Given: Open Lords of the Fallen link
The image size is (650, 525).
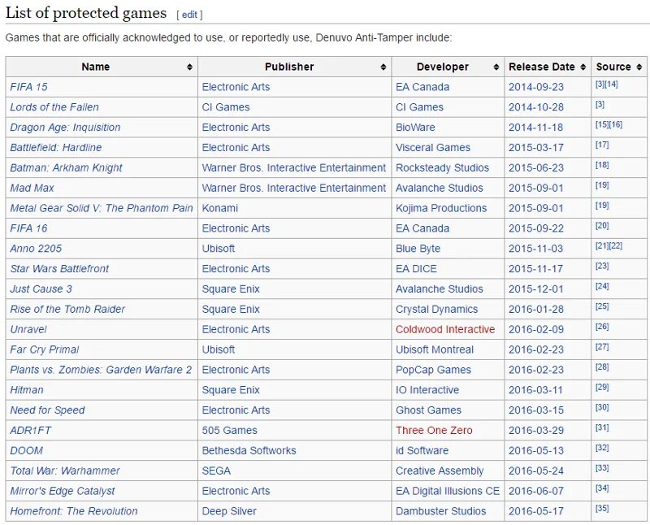Looking at the screenshot, I should [54, 107].
